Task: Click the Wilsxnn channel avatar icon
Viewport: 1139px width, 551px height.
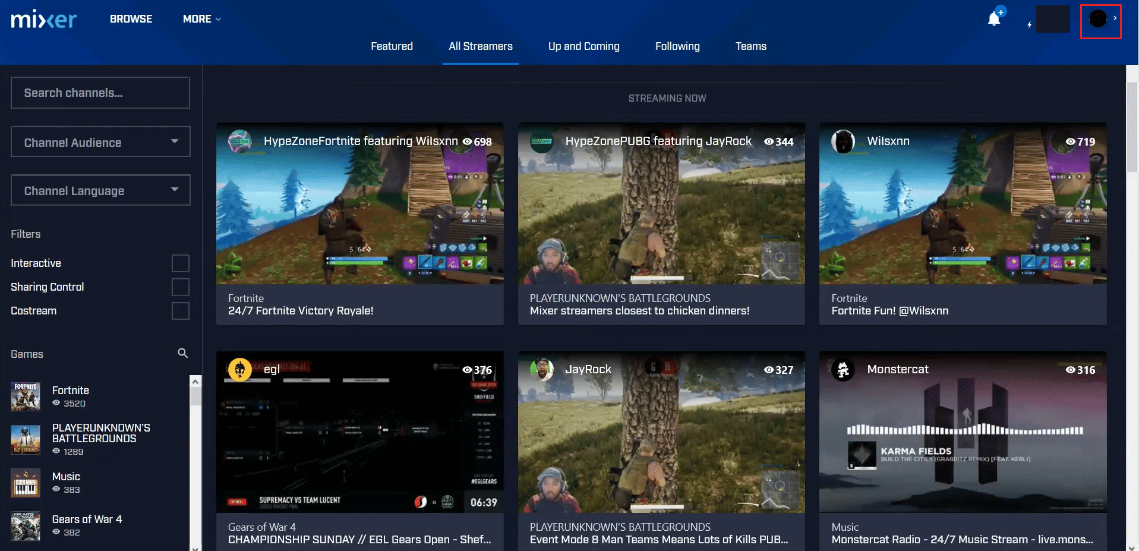Action: (x=843, y=141)
